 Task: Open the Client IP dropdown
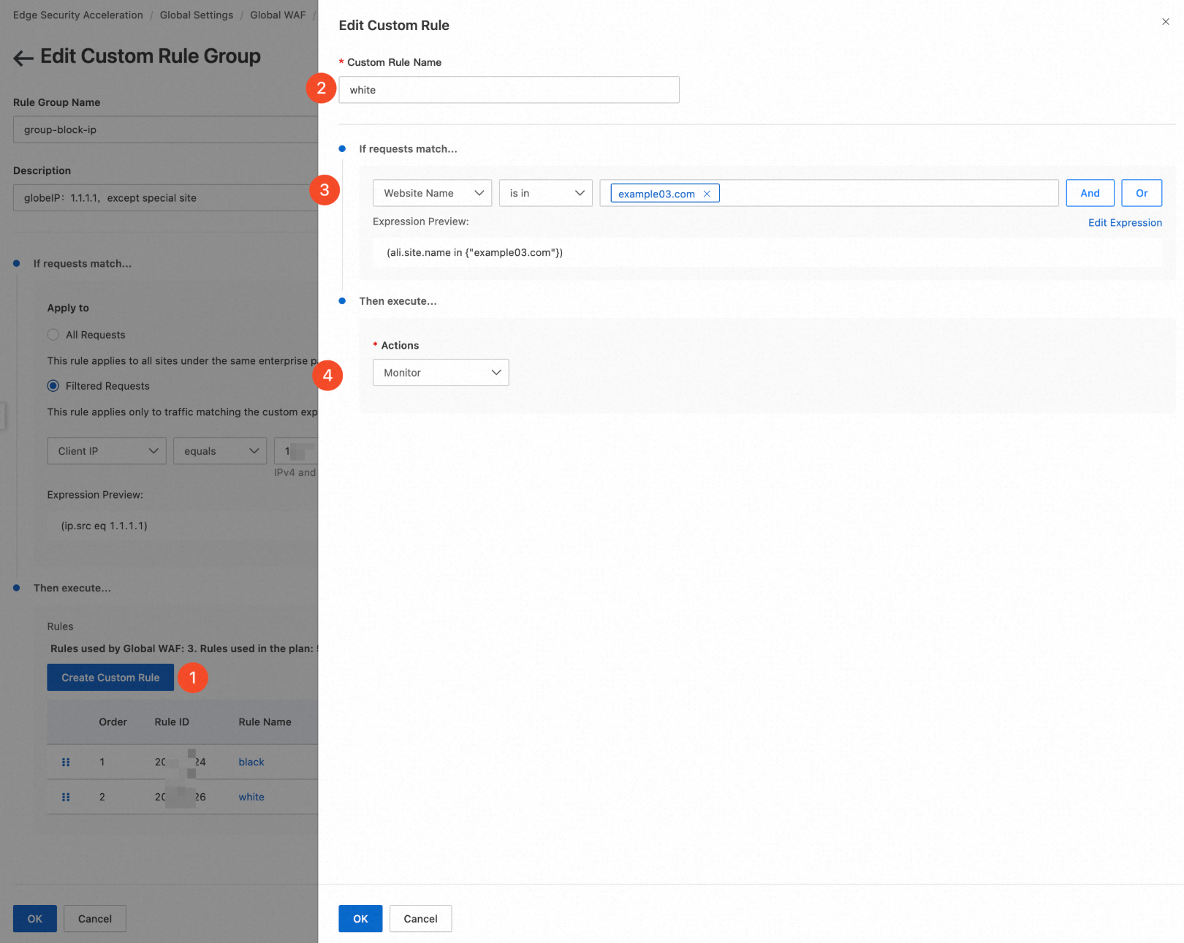[x=107, y=451]
